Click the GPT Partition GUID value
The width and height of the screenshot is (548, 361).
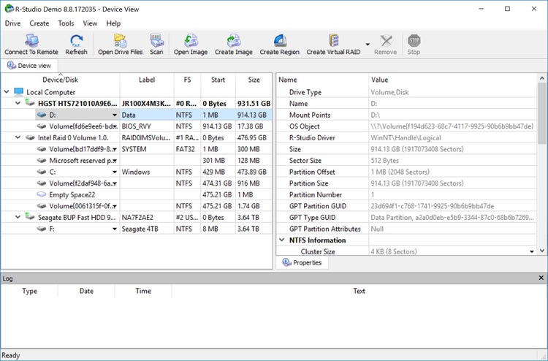pyautogui.click(x=433, y=206)
